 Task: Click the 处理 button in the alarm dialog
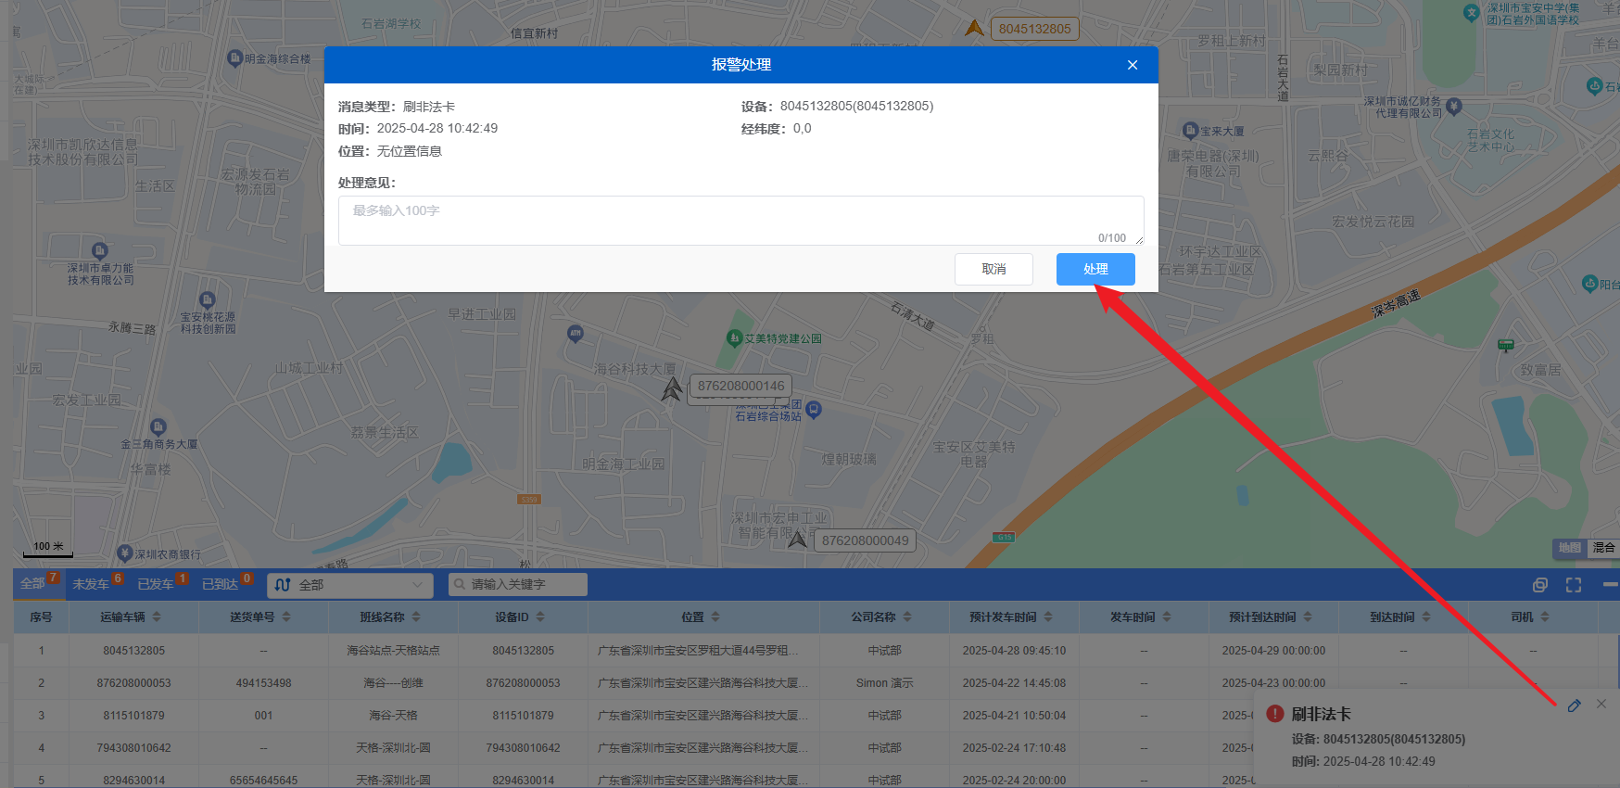click(1095, 269)
